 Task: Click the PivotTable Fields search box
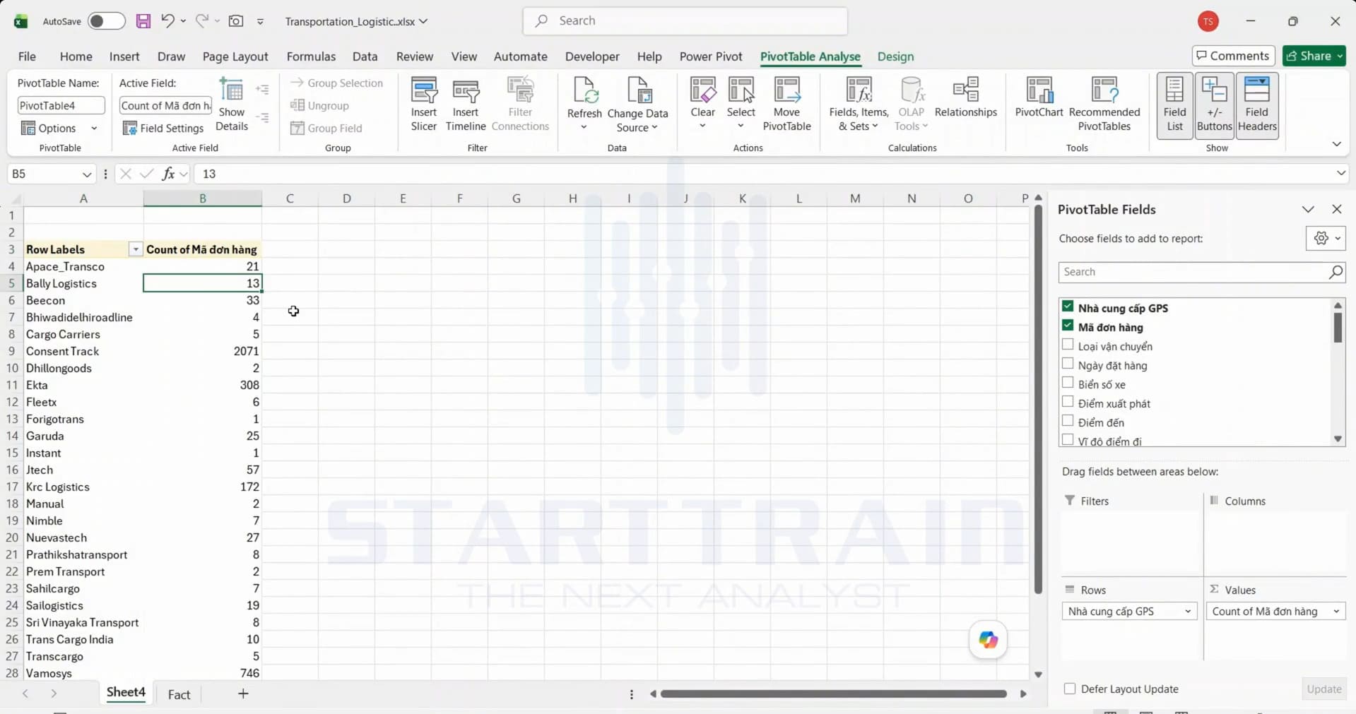coord(1201,272)
